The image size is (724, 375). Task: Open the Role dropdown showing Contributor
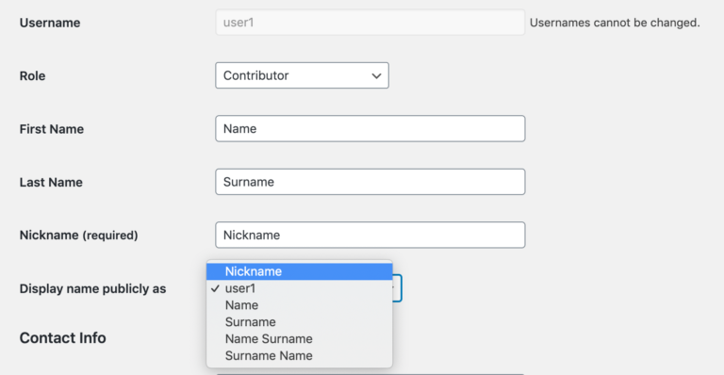(x=302, y=75)
